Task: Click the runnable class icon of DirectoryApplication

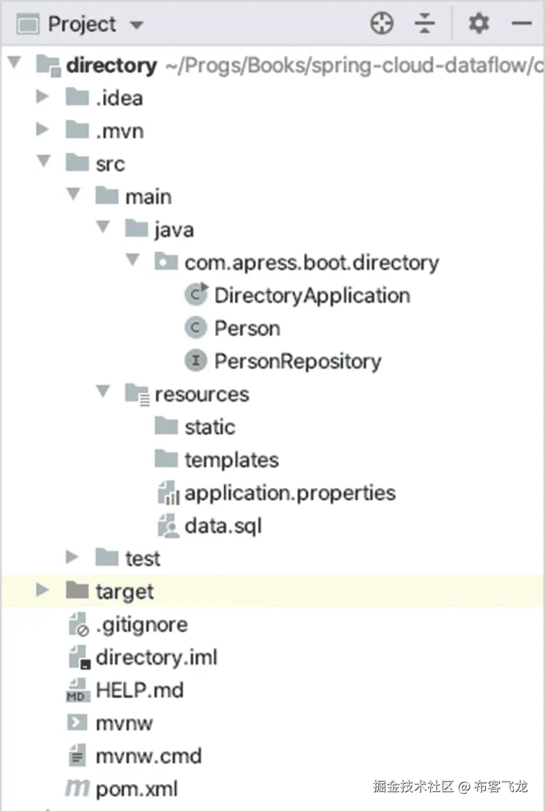Action: tap(195, 295)
